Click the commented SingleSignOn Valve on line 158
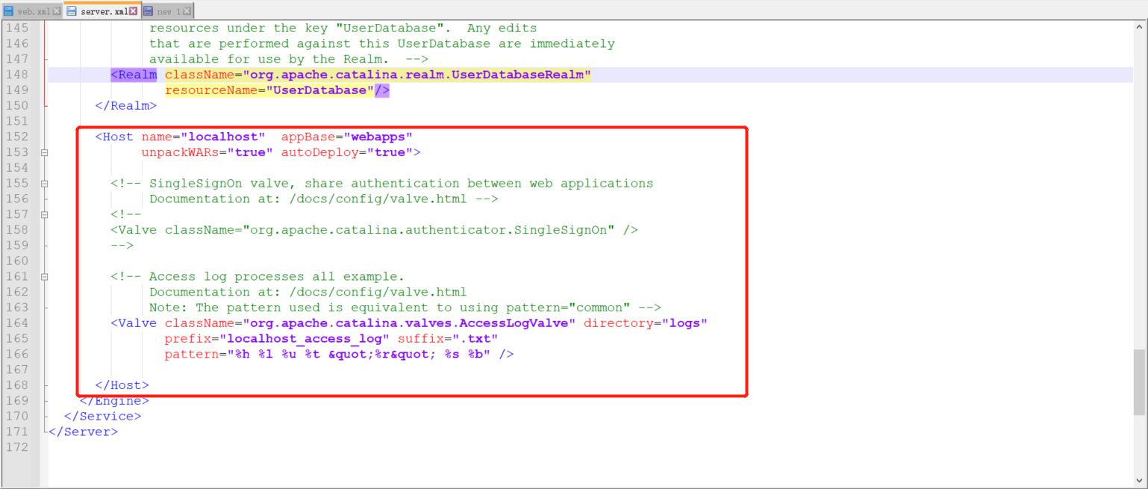 point(374,230)
